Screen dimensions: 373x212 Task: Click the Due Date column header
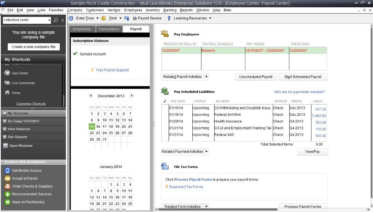(178, 101)
